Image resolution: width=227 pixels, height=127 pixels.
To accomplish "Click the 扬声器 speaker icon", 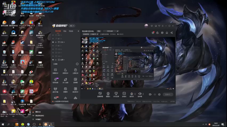I will (x=140, y=94).
